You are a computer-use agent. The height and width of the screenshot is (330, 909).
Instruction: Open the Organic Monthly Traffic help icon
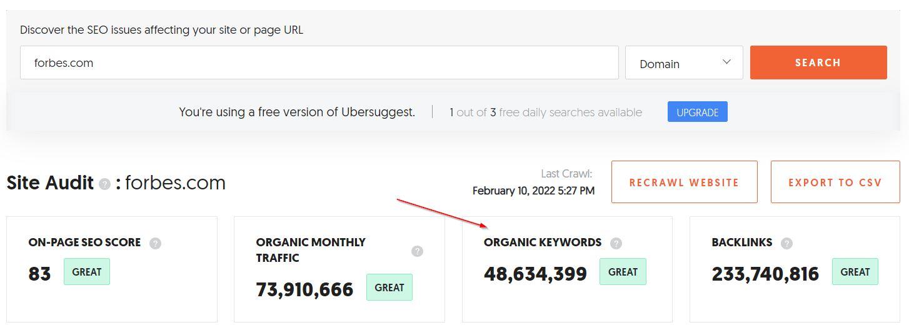pos(417,251)
